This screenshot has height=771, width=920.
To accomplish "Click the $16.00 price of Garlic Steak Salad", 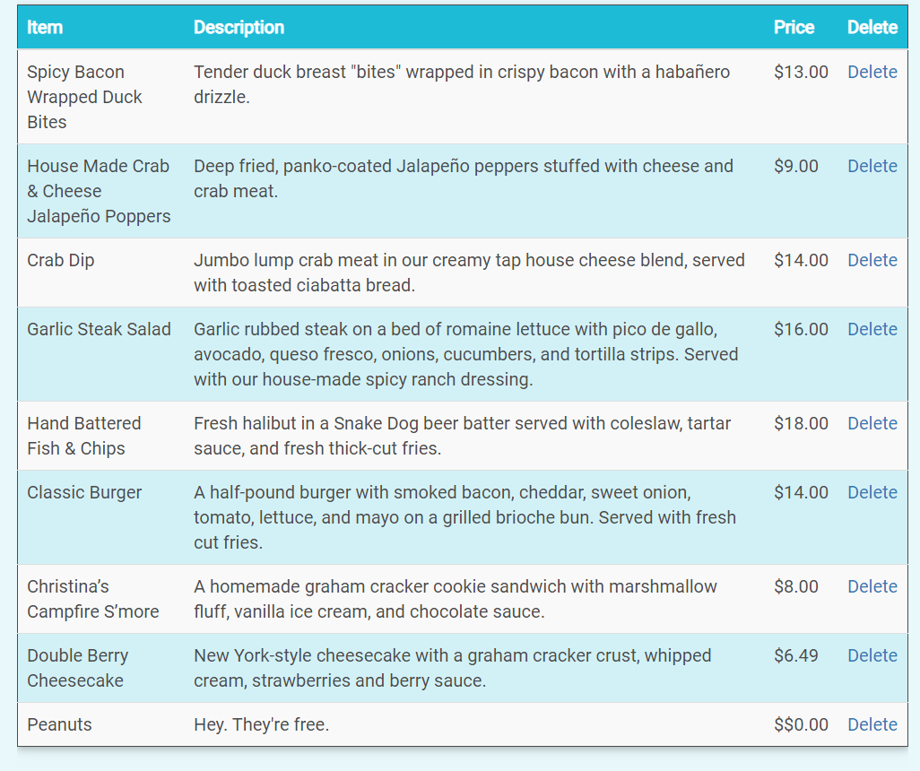I will point(801,329).
